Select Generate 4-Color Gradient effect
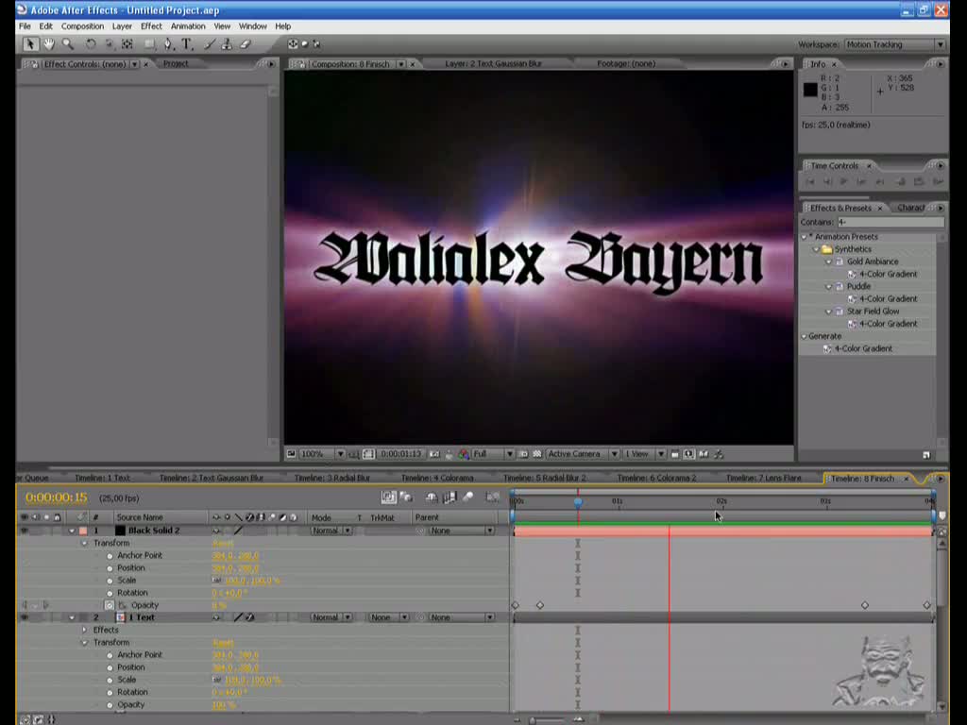The width and height of the screenshot is (967, 725). point(863,349)
